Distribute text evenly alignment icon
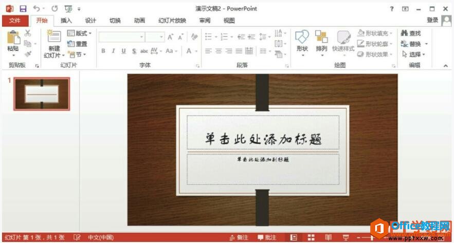Viewport: 454px width, 243px height. pyautogui.click(x=249, y=51)
